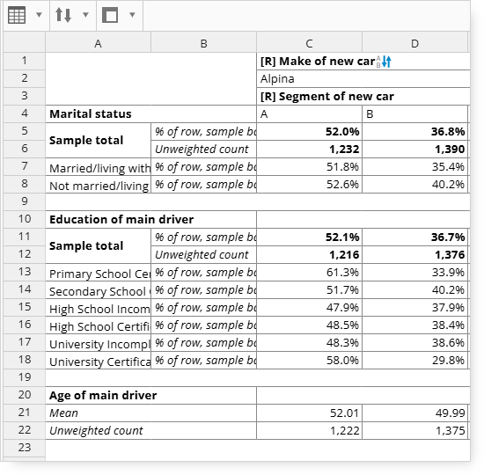
Task: Click the 1,216 count cell
Action: [x=309, y=254]
